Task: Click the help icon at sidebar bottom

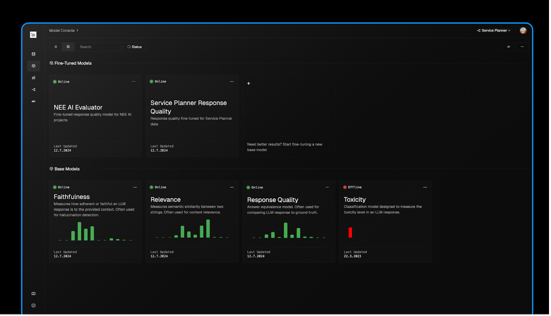Action: pyautogui.click(x=33, y=306)
